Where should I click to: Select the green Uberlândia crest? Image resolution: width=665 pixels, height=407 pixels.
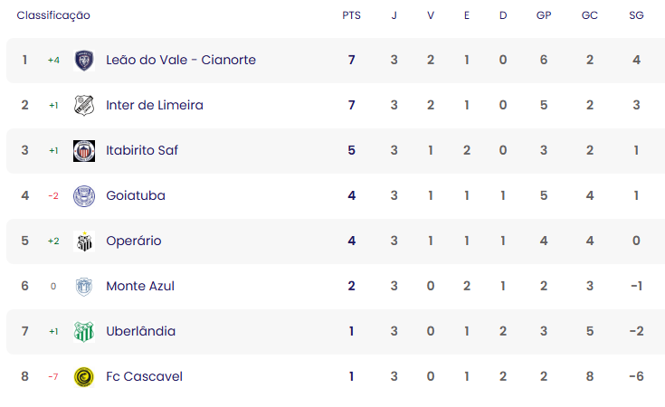(84, 332)
